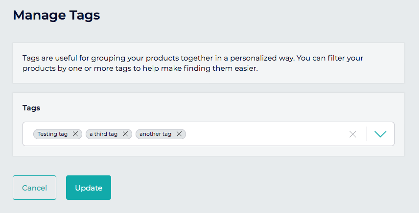Delete the "another tag" chip
Screen dimensions: 419x213
pyautogui.click(x=179, y=134)
